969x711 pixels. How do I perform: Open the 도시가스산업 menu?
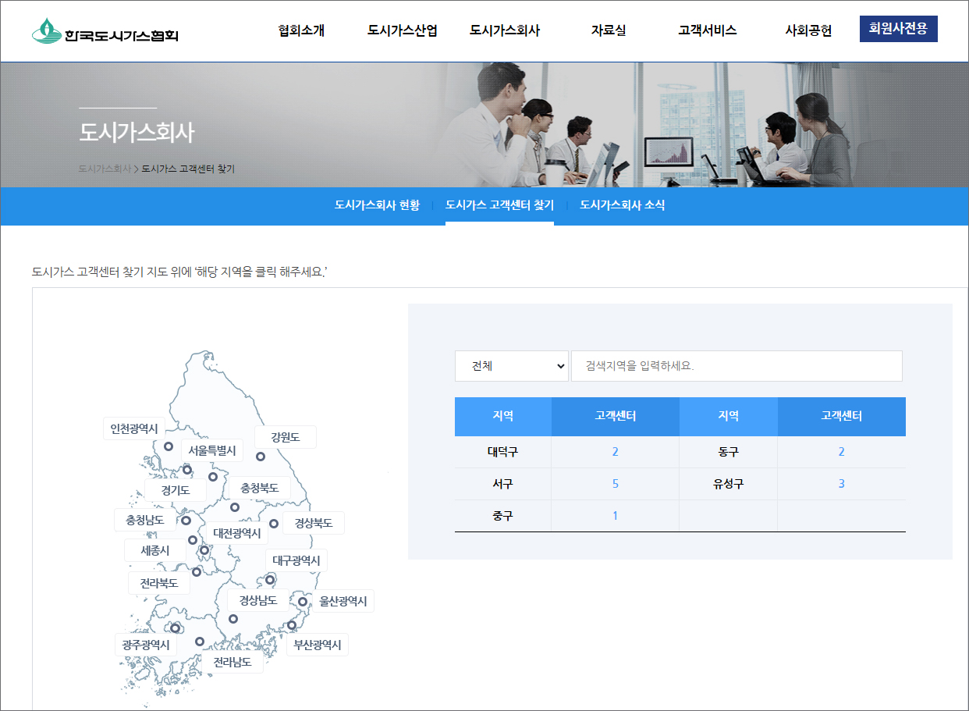pos(403,30)
